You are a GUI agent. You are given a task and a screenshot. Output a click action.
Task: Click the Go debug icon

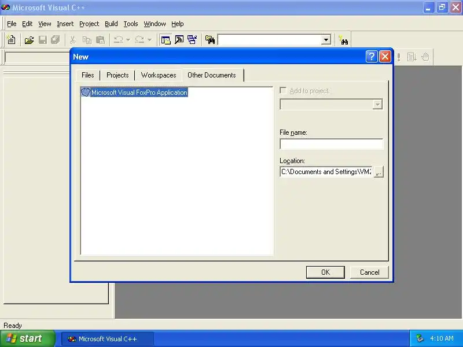point(411,57)
